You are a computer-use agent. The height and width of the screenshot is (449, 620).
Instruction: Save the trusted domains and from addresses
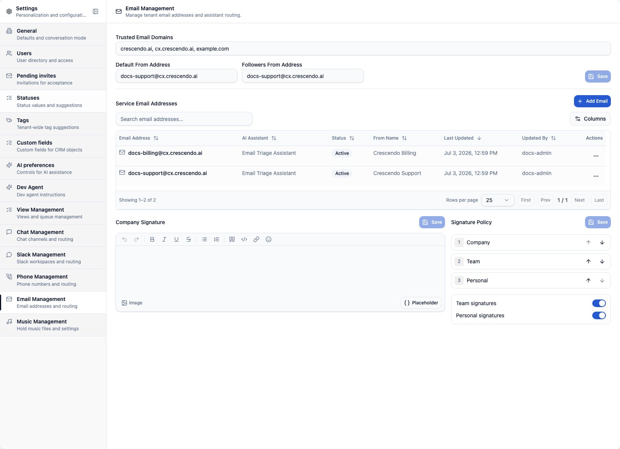pyautogui.click(x=598, y=76)
